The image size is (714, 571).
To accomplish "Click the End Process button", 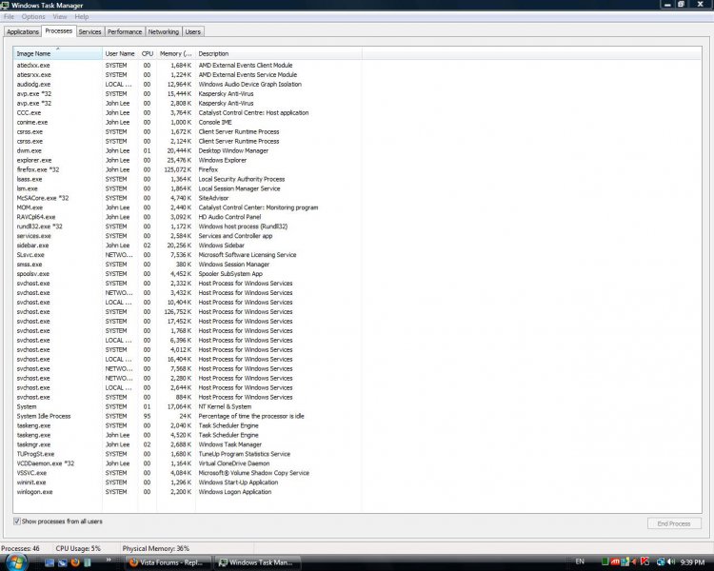I will pos(674,523).
